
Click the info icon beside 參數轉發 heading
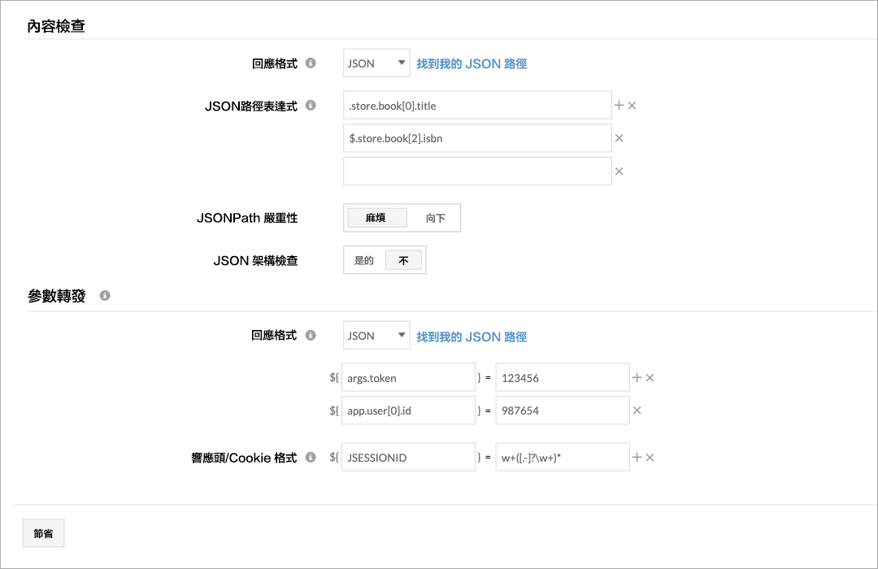click(x=104, y=296)
